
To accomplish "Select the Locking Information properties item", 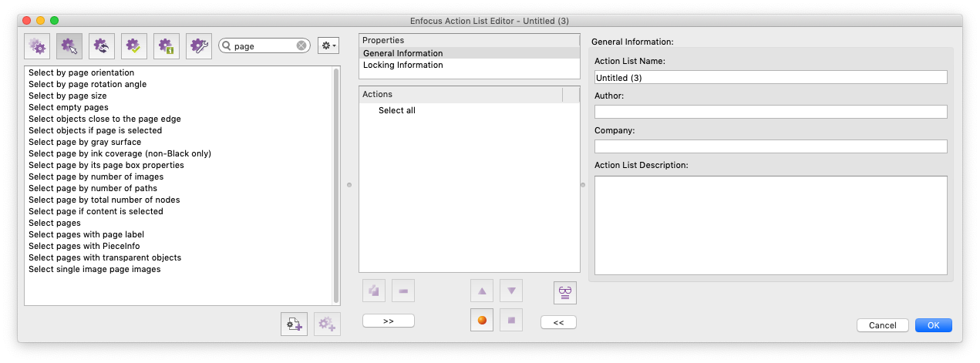I will [402, 65].
